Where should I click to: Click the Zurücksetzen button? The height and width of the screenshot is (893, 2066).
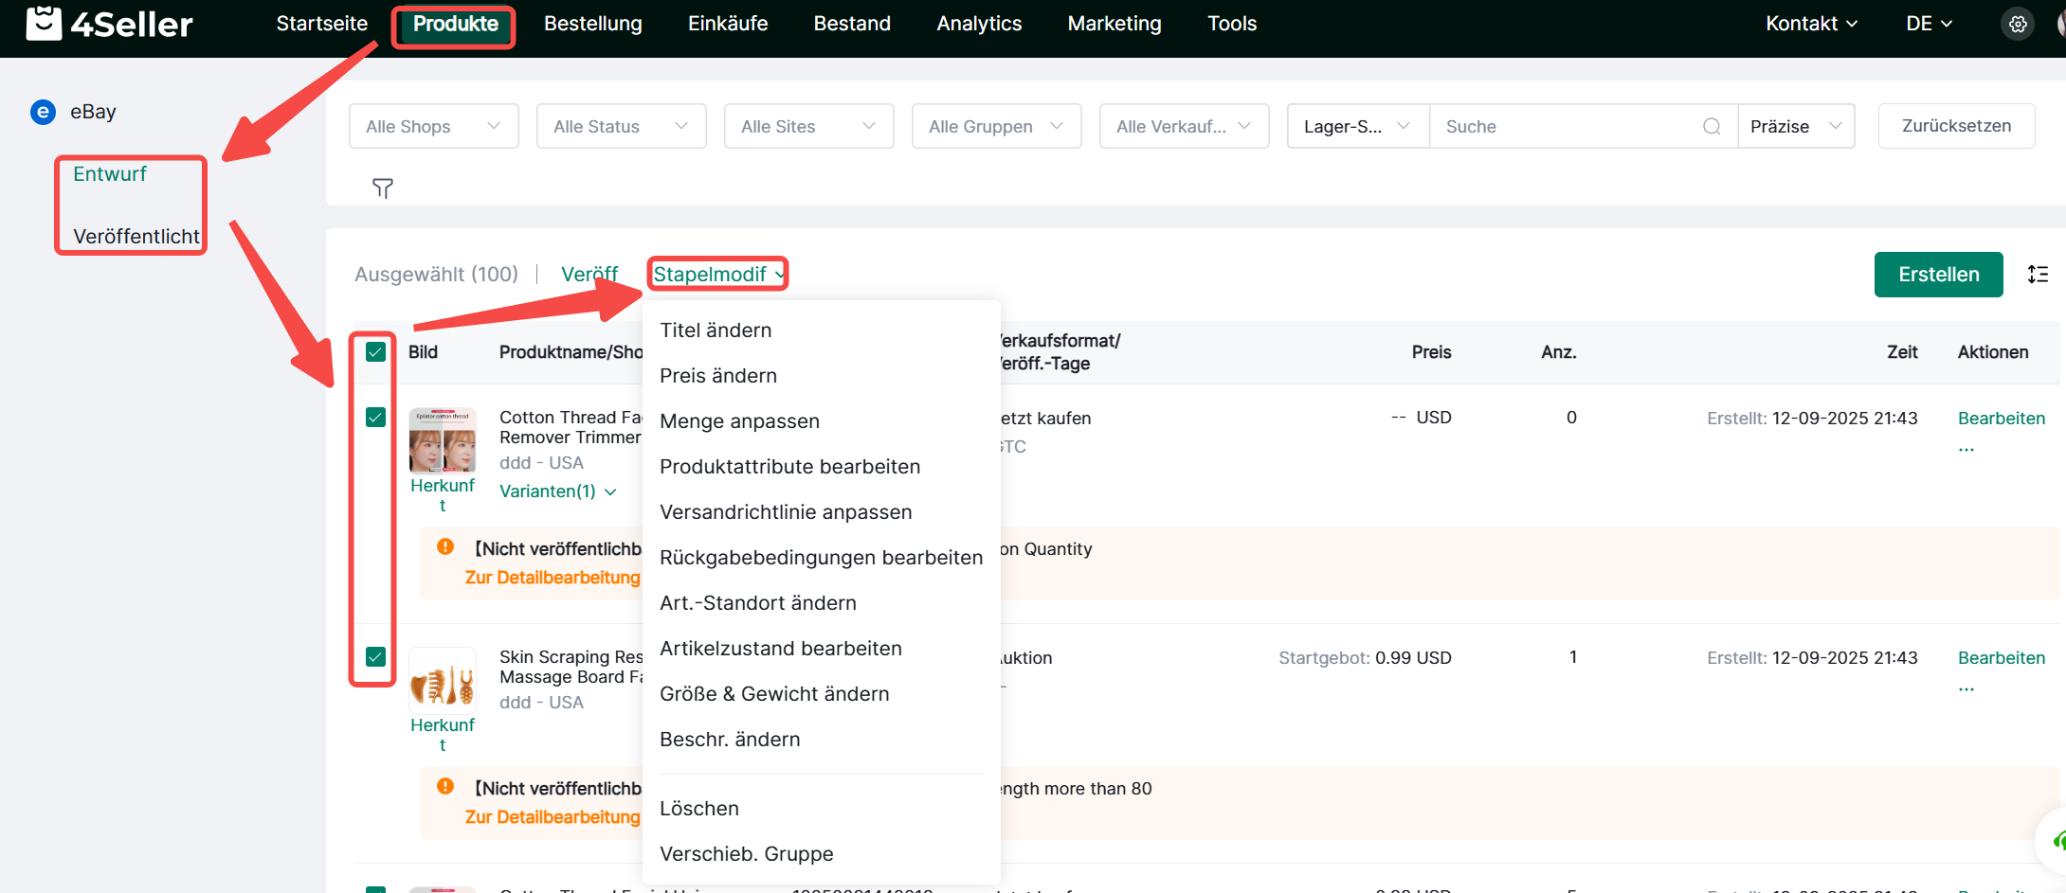[1956, 126]
